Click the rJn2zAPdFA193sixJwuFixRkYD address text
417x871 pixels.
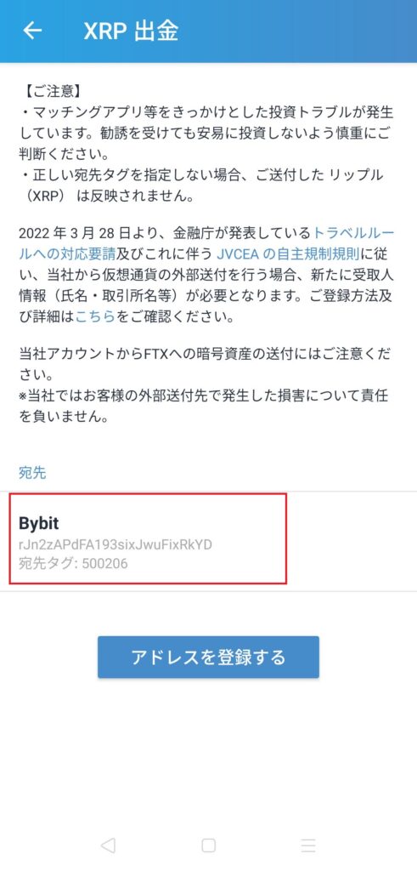click(x=116, y=544)
